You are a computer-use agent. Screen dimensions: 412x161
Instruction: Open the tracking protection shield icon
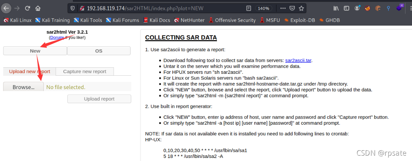pyautogui.click(x=73, y=8)
